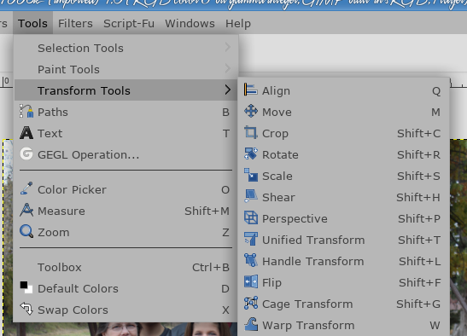
Task: Click the Cage Transform icon
Action: click(251, 303)
